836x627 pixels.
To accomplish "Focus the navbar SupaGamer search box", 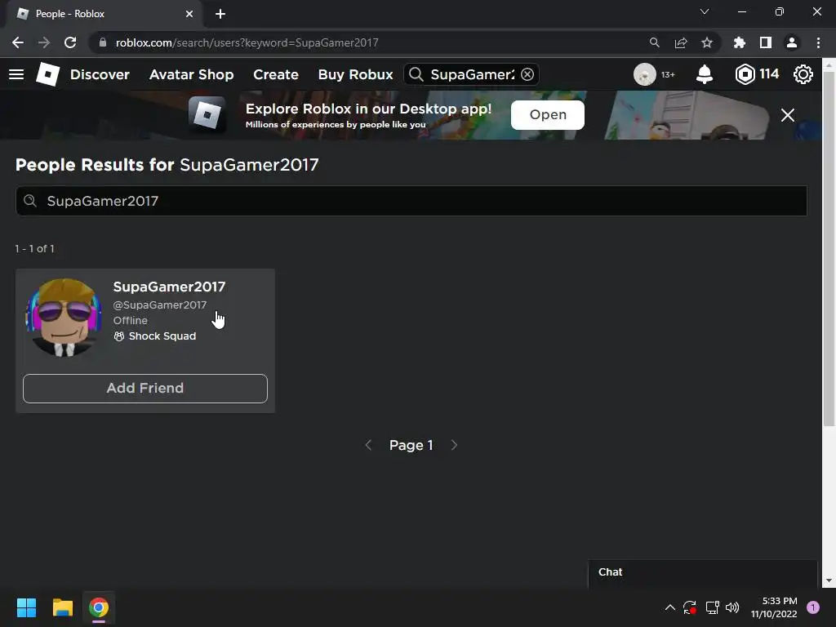I will (473, 74).
